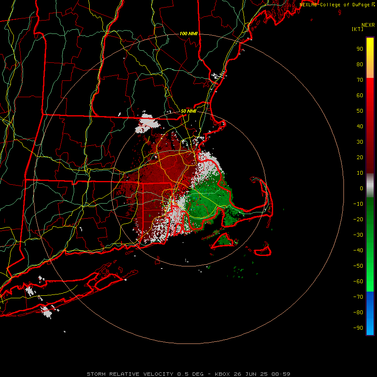Screen dimensions: 377x377
Task: Click the KT units label above the color scale
Action: (x=357, y=29)
